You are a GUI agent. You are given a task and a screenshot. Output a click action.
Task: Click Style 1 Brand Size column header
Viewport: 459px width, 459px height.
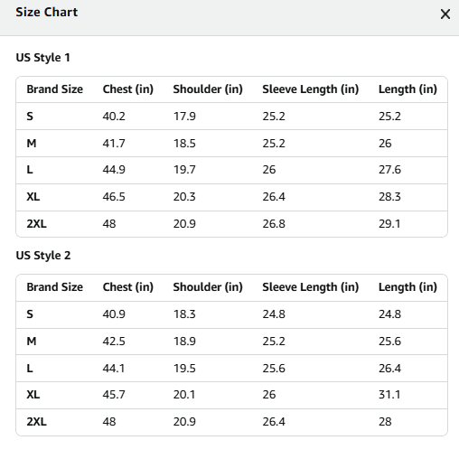(55, 89)
